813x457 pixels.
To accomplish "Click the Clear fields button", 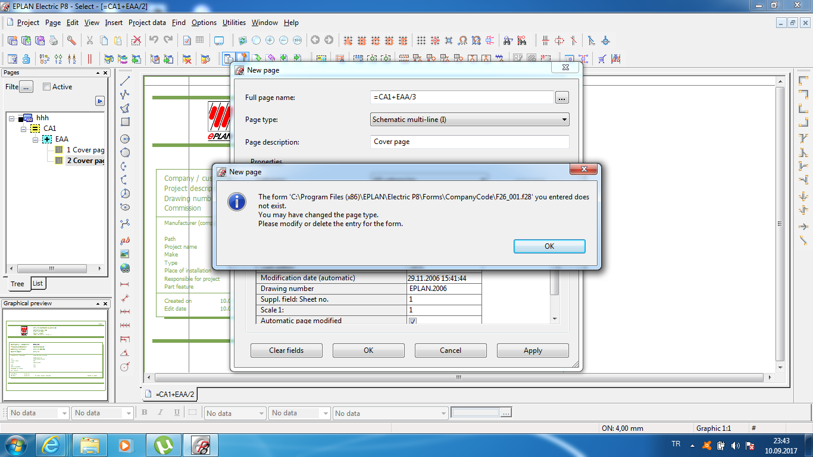I will (x=286, y=350).
